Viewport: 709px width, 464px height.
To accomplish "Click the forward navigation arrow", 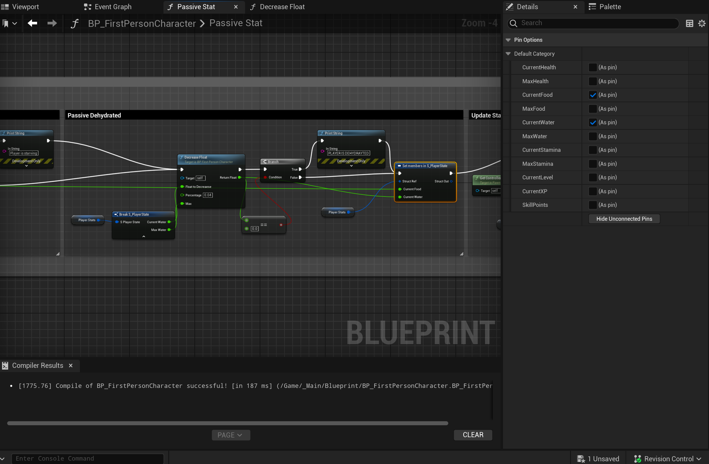I will [52, 23].
